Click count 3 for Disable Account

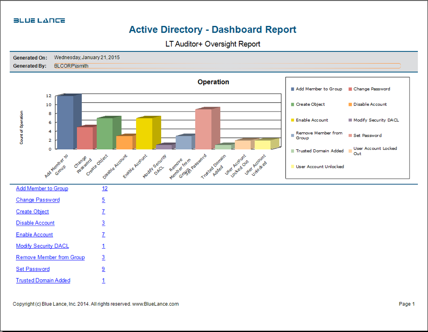click(104, 223)
